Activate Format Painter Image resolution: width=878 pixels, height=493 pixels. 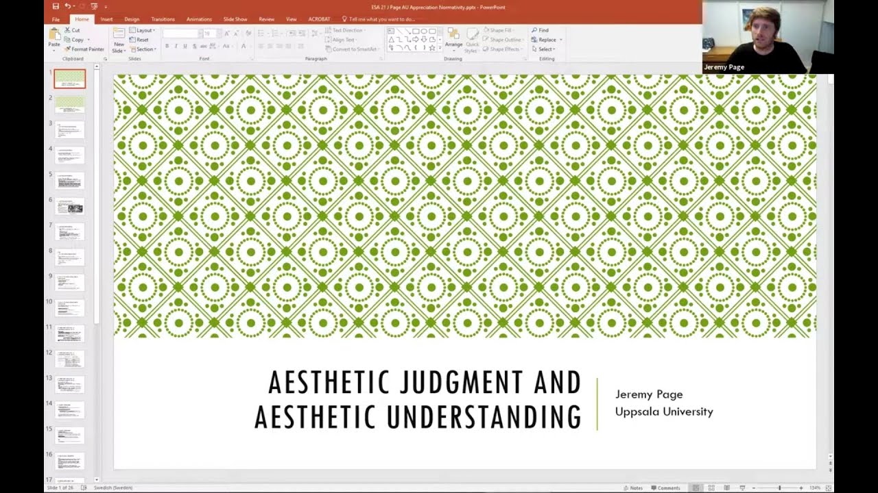84,49
